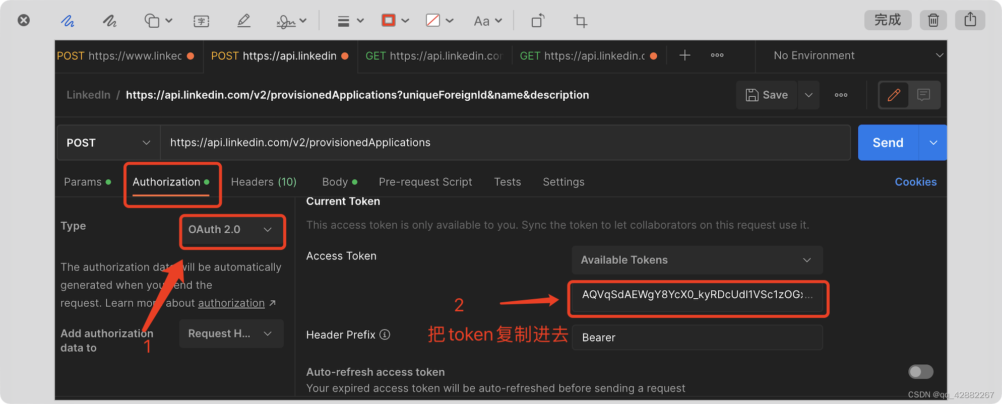Open the Share menu icon
The width and height of the screenshot is (1002, 404).
(x=970, y=20)
